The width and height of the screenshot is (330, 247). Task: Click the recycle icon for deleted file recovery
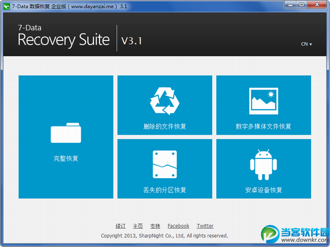click(x=164, y=101)
